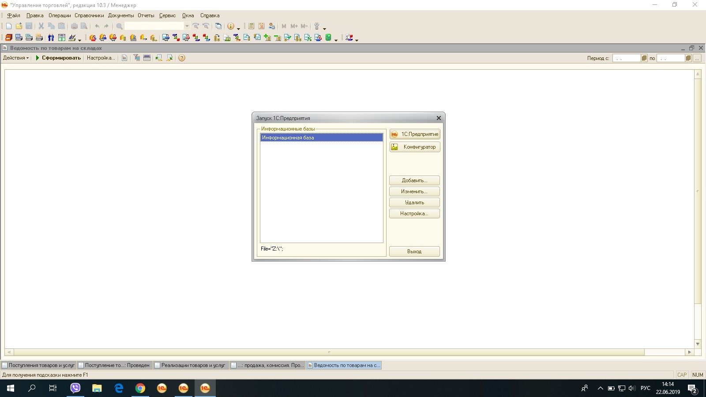Click the two people contractors icon
Image resolution: width=706 pixels, height=397 pixels.
[51, 37]
